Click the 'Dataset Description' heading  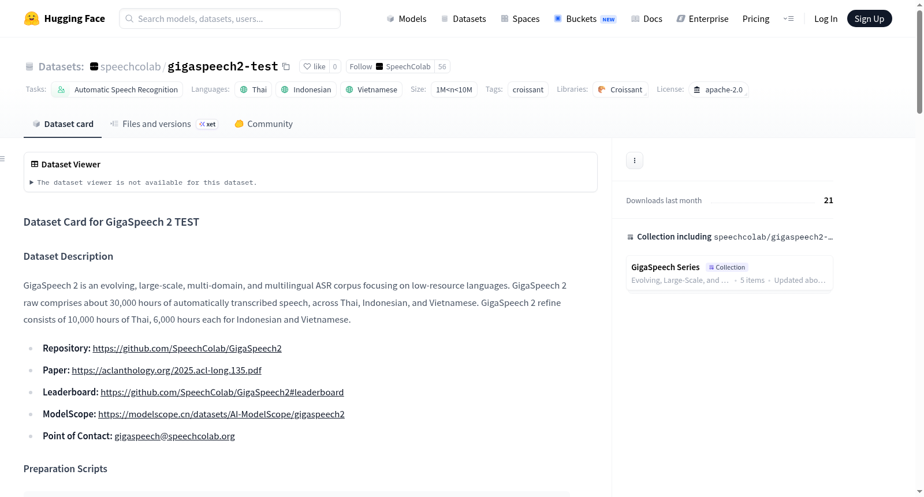(x=68, y=256)
